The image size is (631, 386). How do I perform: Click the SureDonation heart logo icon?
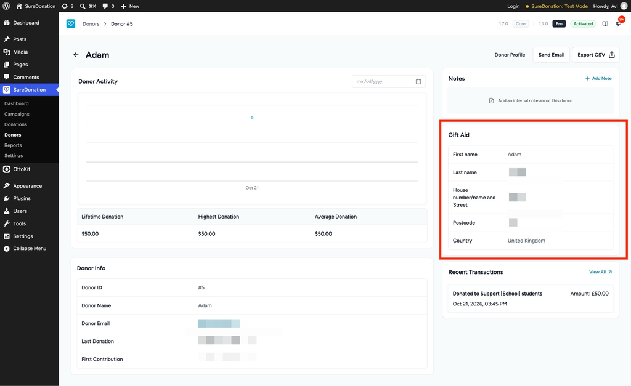71,24
